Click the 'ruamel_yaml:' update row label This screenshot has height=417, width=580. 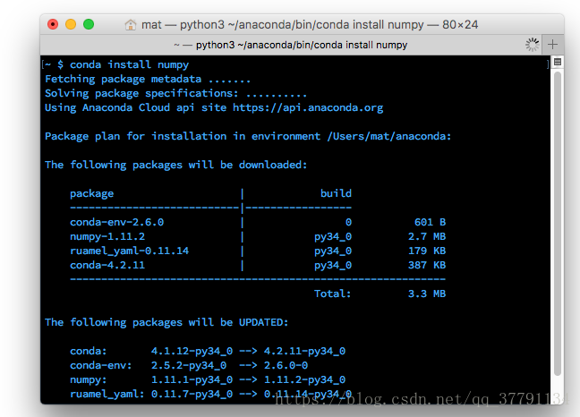tap(107, 395)
